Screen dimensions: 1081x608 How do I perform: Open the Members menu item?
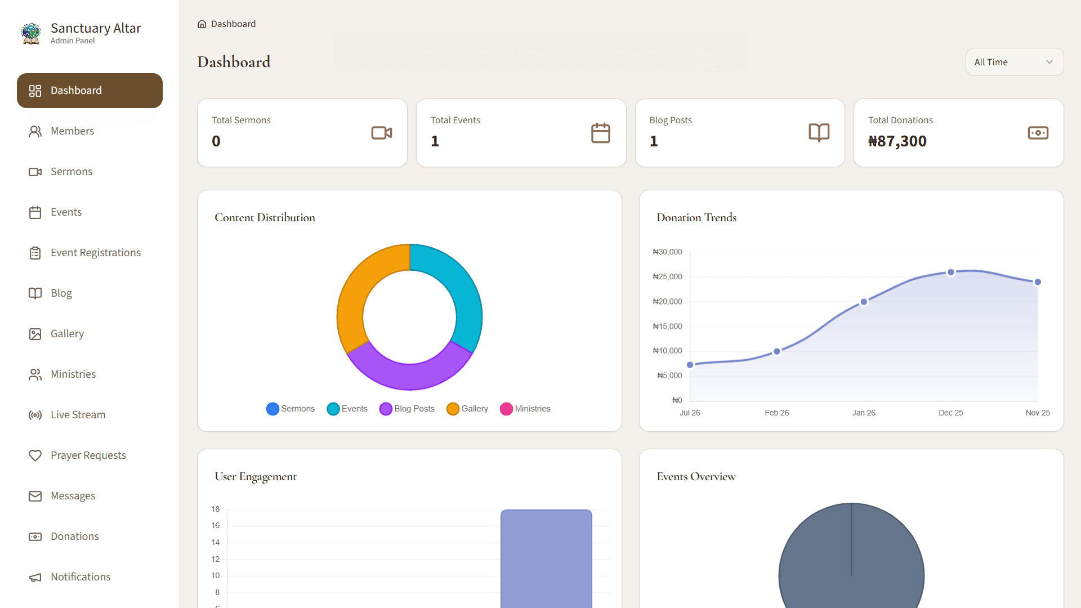(90, 131)
